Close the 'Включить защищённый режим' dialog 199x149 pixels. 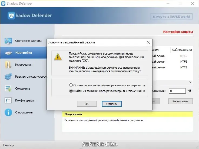pyautogui.click(x=148, y=42)
